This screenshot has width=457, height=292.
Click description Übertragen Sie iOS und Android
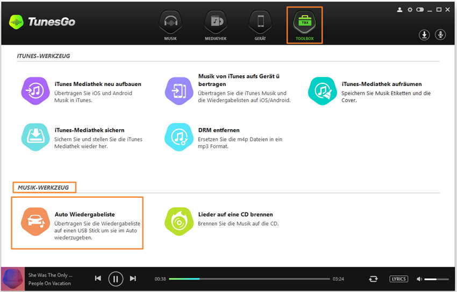[x=93, y=96]
